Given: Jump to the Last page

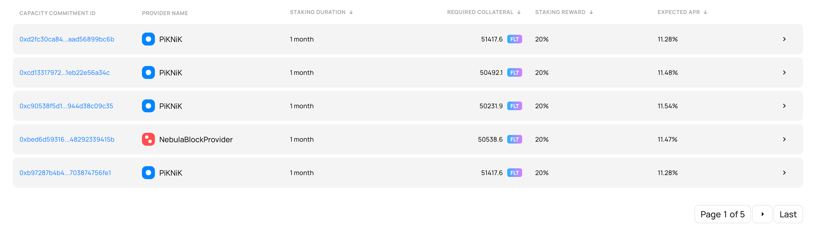Looking at the screenshot, I should 788,214.
